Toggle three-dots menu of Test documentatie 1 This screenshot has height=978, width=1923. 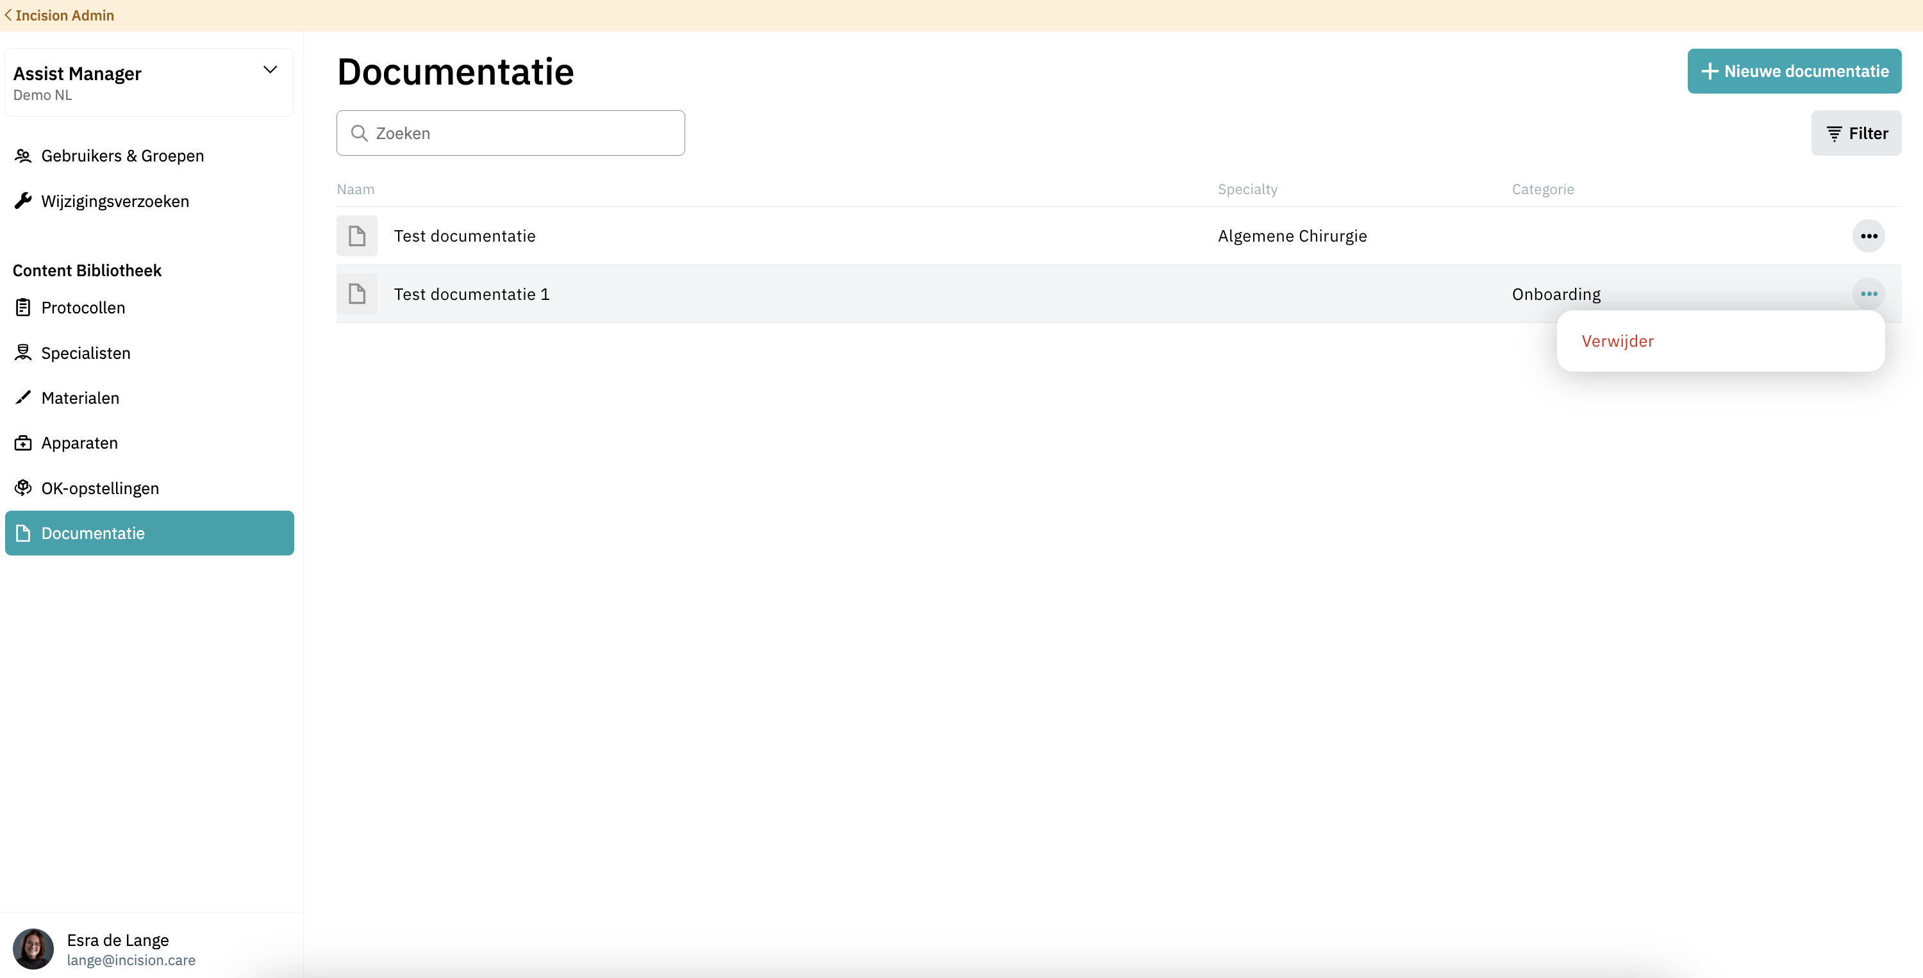1869,294
